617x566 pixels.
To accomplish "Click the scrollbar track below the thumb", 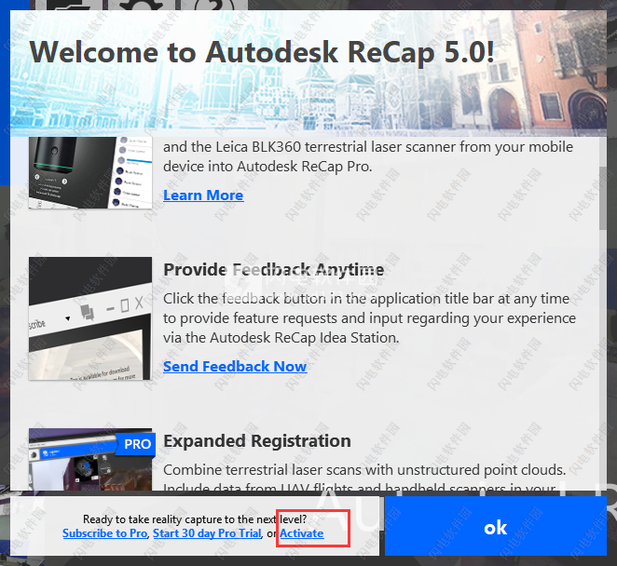I will (x=603, y=359).
